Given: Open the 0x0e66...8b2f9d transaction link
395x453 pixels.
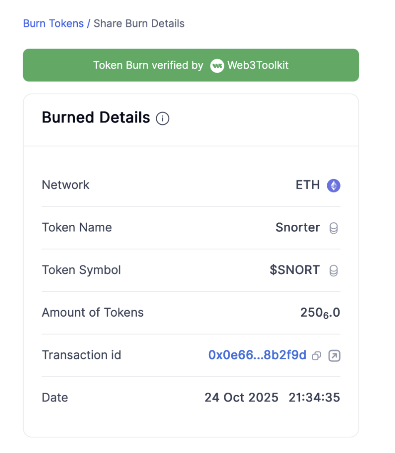Looking at the screenshot, I should click(257, 355).
